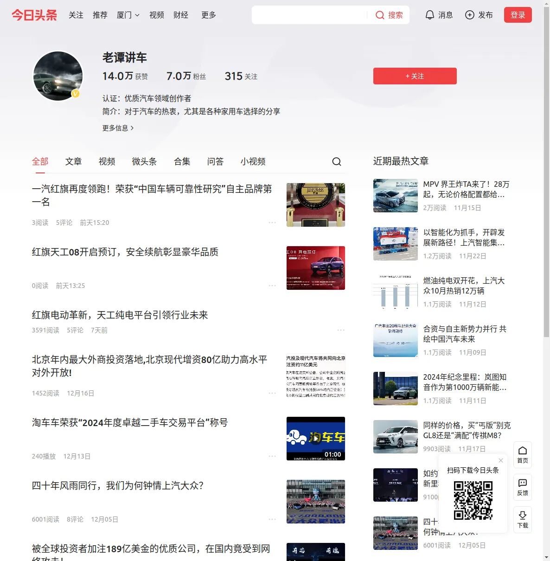Open article 红旗天工08开启预订 headline
Viewport: 550px width, 561px height.
[x=125, y=252]
